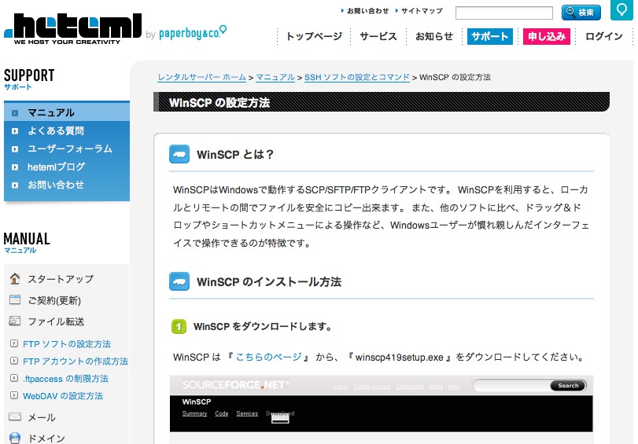This screenshot has height=444, width=638.
Task: Click the 検索 search button
Action: 581,13
